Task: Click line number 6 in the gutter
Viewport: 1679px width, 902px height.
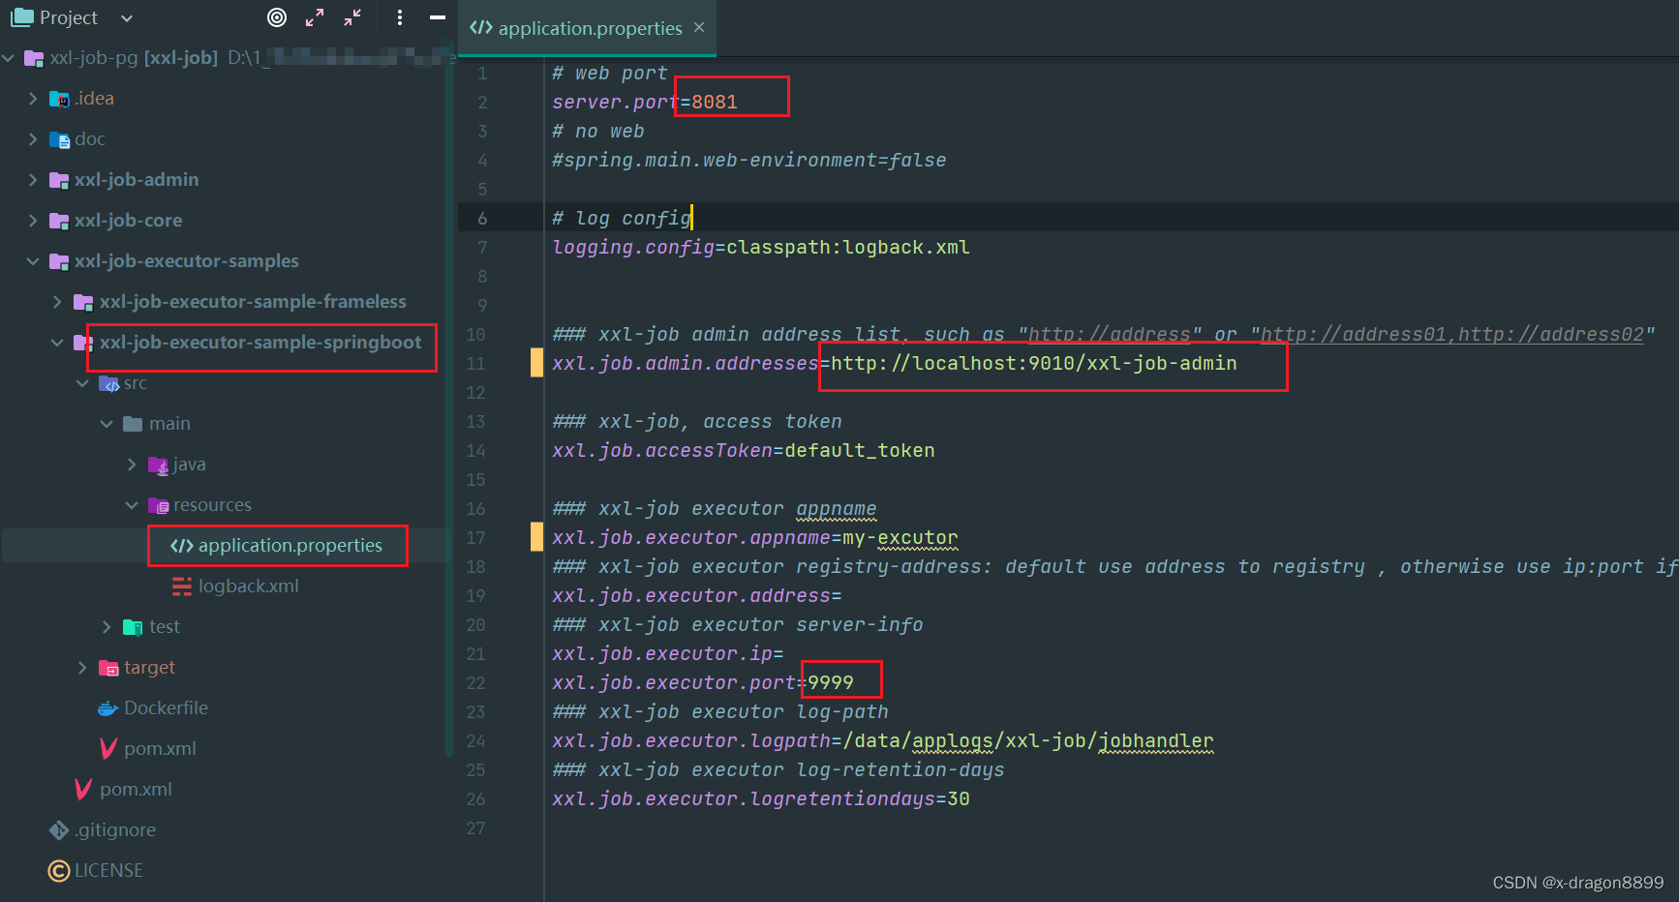Action: (482, 219)
